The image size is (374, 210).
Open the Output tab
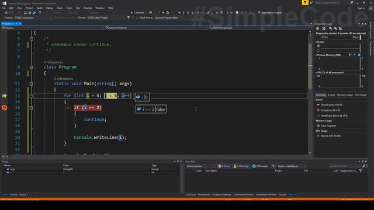coord(282,195)
